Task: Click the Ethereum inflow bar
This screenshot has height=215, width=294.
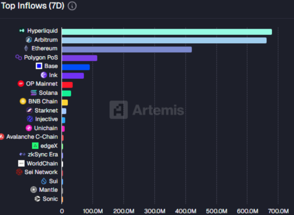Action: [127, 49]
